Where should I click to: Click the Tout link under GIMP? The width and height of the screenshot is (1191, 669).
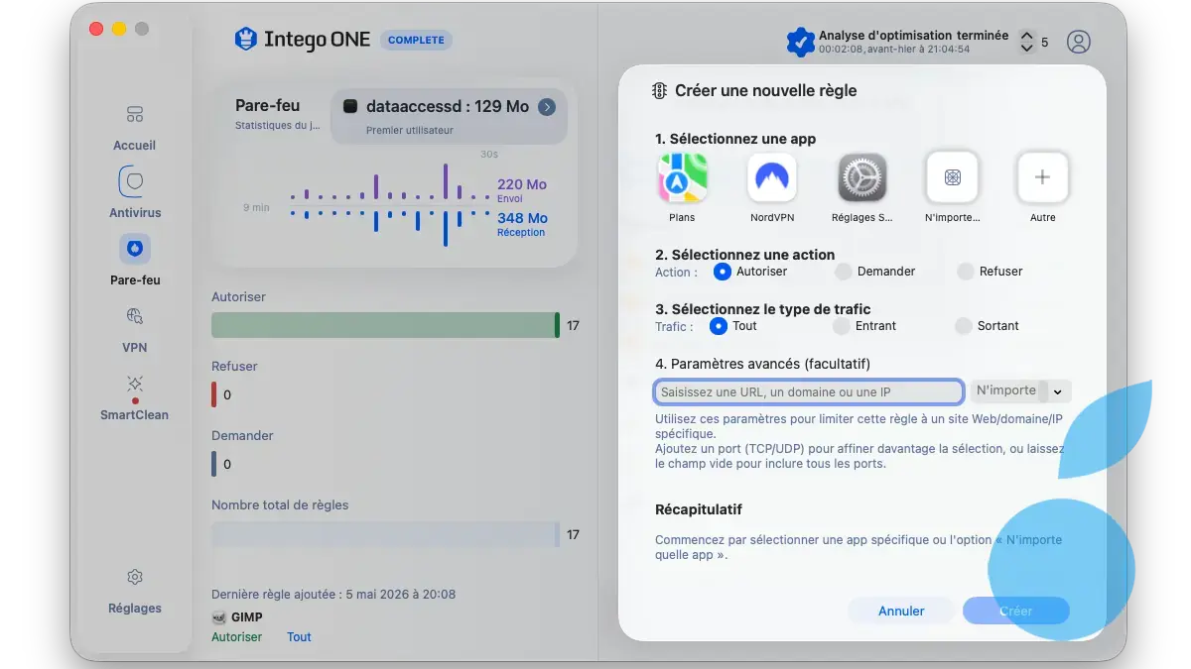tap(299, 637)
